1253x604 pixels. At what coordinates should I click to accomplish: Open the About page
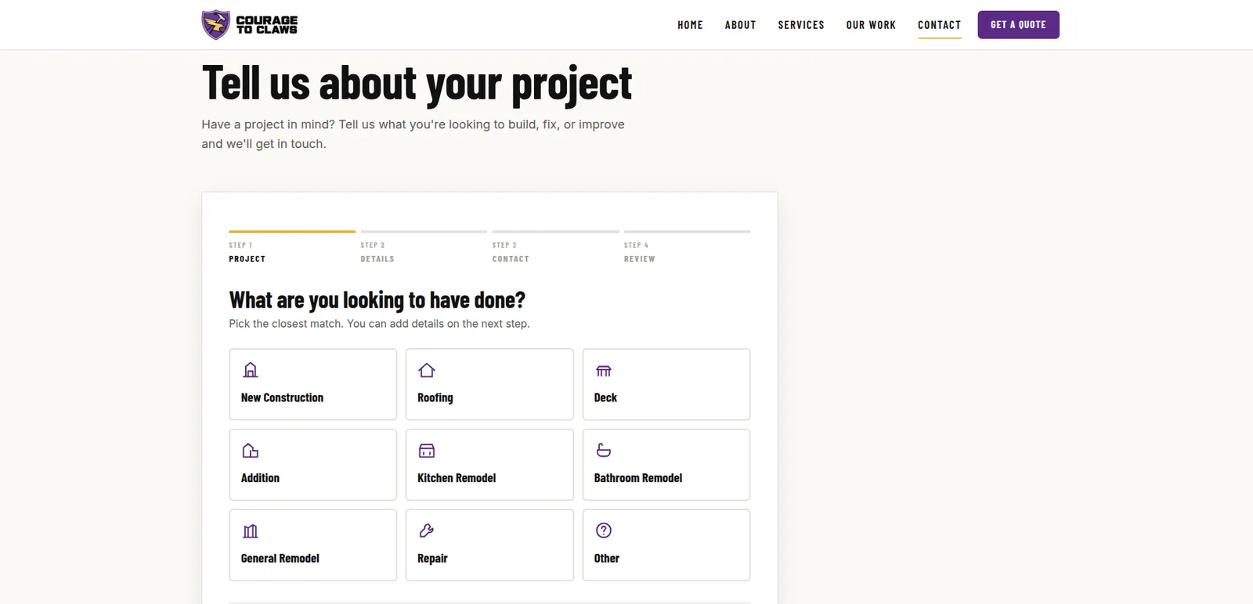tap(740, 25)
